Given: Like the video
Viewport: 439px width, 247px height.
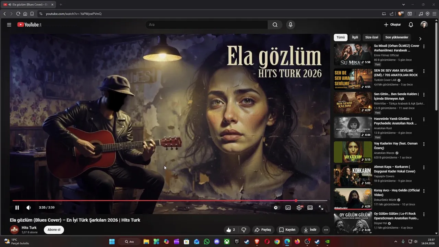Looking at the screenshot, I should point(230,230).
